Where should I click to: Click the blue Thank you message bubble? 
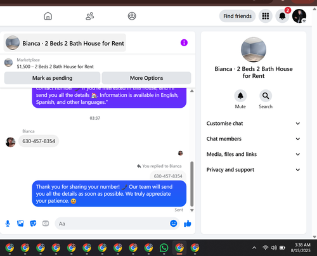click(109, 194)
